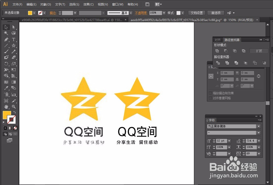The image size is (273, 185).
Task: Open the 文件(F) menu
Action: point(17,4)
